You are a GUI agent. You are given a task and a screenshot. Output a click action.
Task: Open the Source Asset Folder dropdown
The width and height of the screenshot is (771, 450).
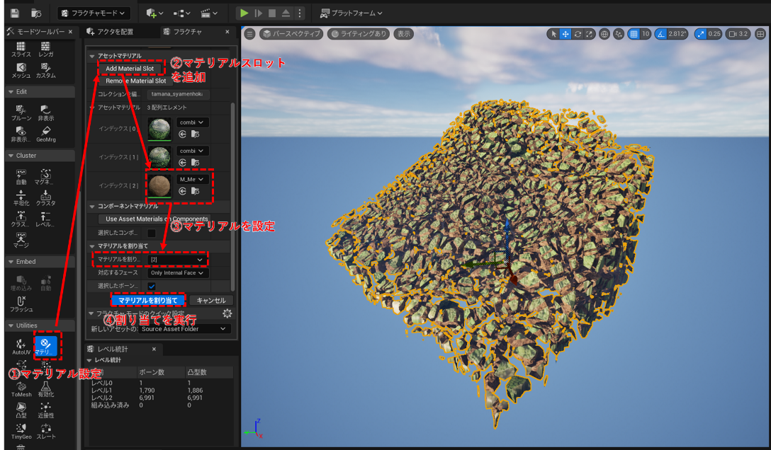pos(185,329)
